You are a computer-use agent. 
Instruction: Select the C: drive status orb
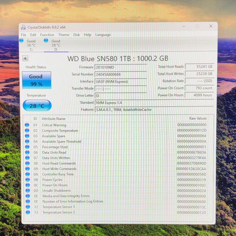click(x=22, y=40)
